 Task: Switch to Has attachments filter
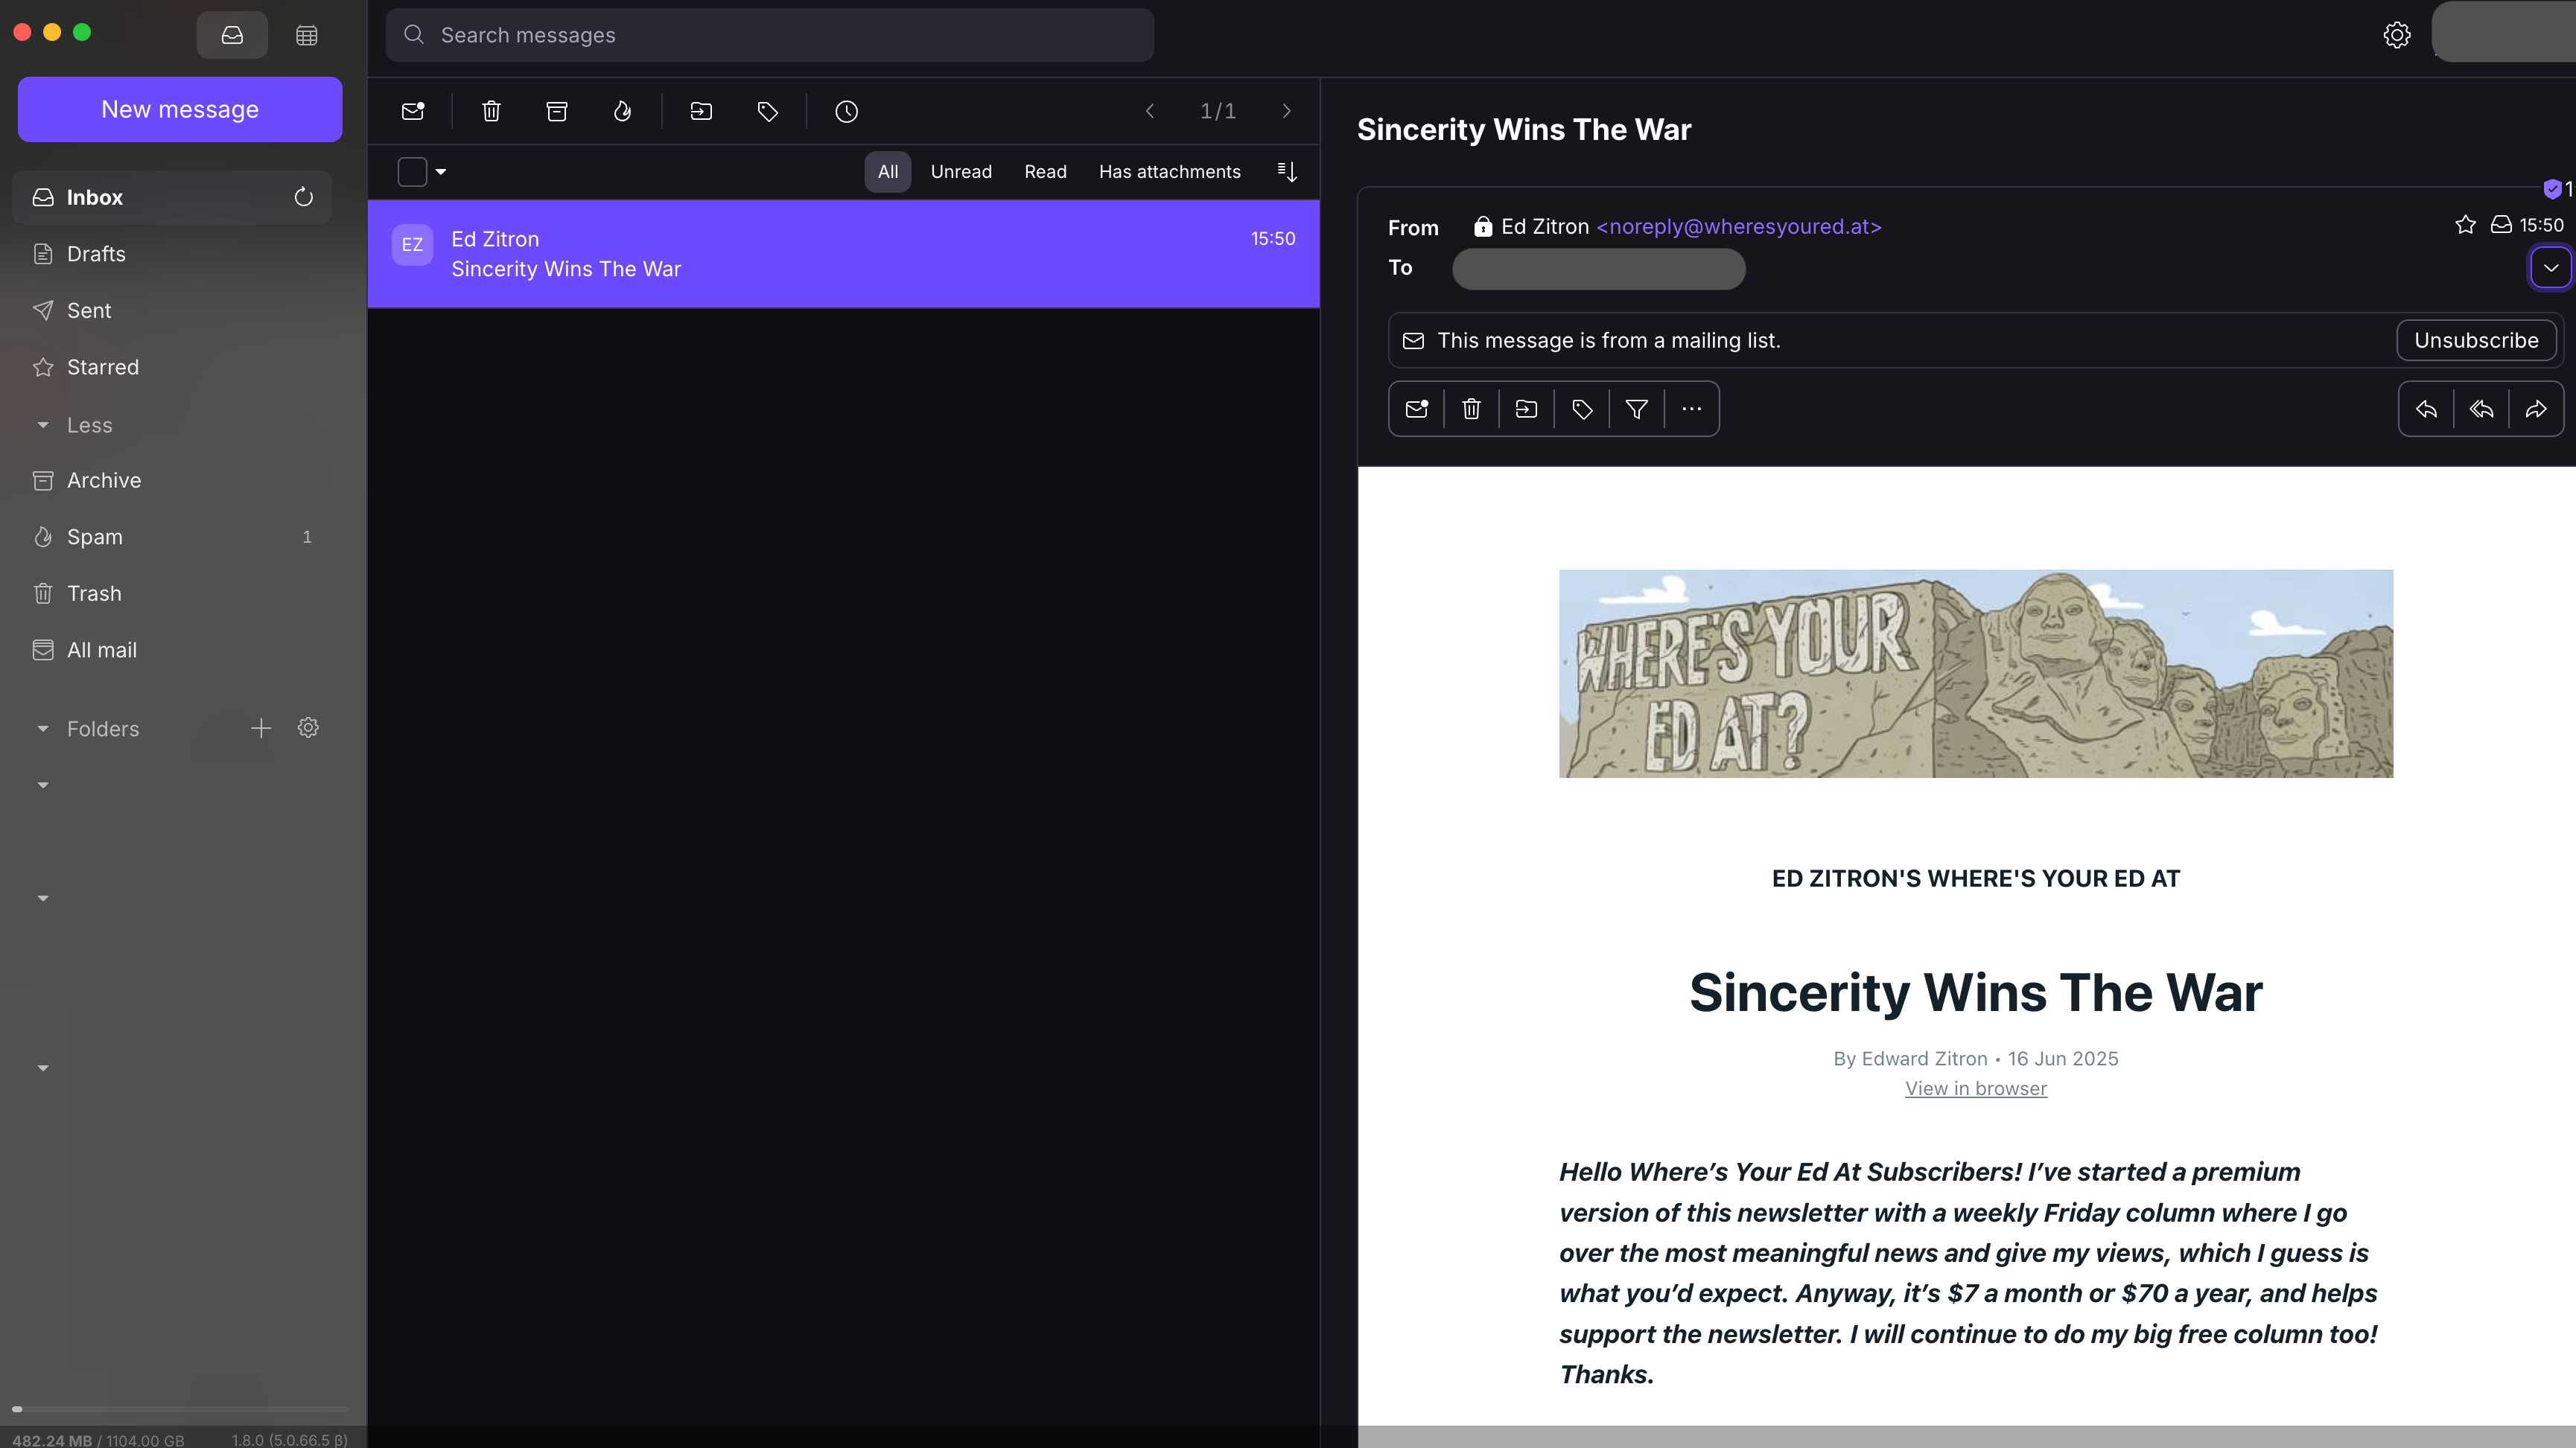1169,172
